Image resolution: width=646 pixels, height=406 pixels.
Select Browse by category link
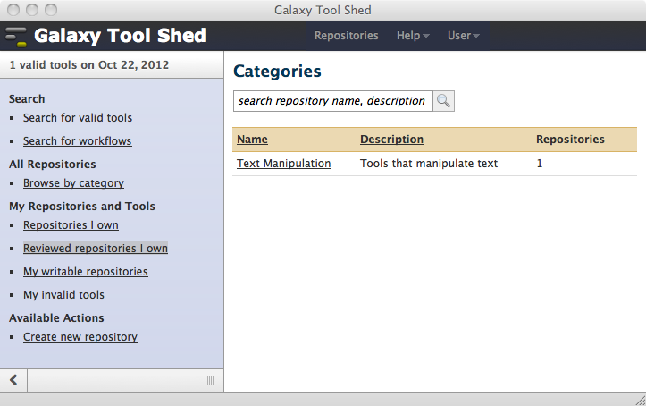(x=73, y=183)
